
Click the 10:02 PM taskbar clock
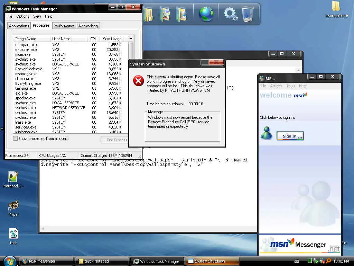tap(341, 261)
